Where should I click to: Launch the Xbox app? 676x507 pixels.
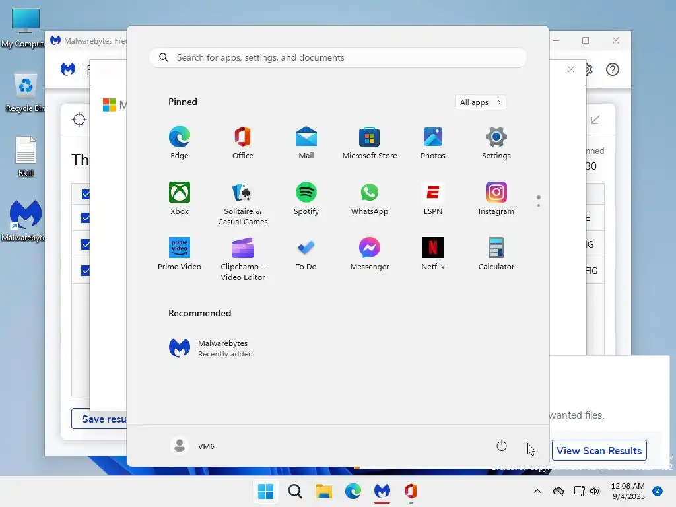click(x=180, y=199)
